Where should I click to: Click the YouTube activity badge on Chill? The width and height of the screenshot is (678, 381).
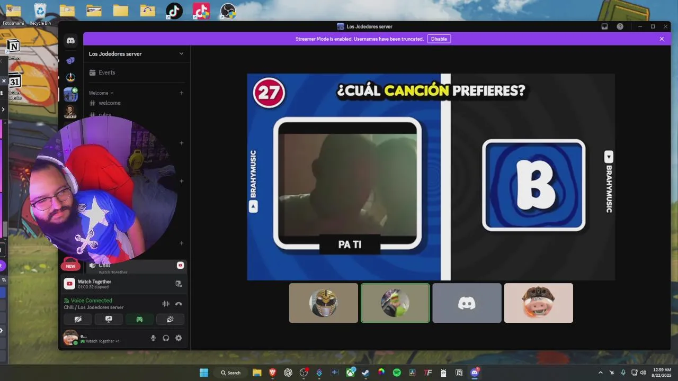(x=180, y=265)
